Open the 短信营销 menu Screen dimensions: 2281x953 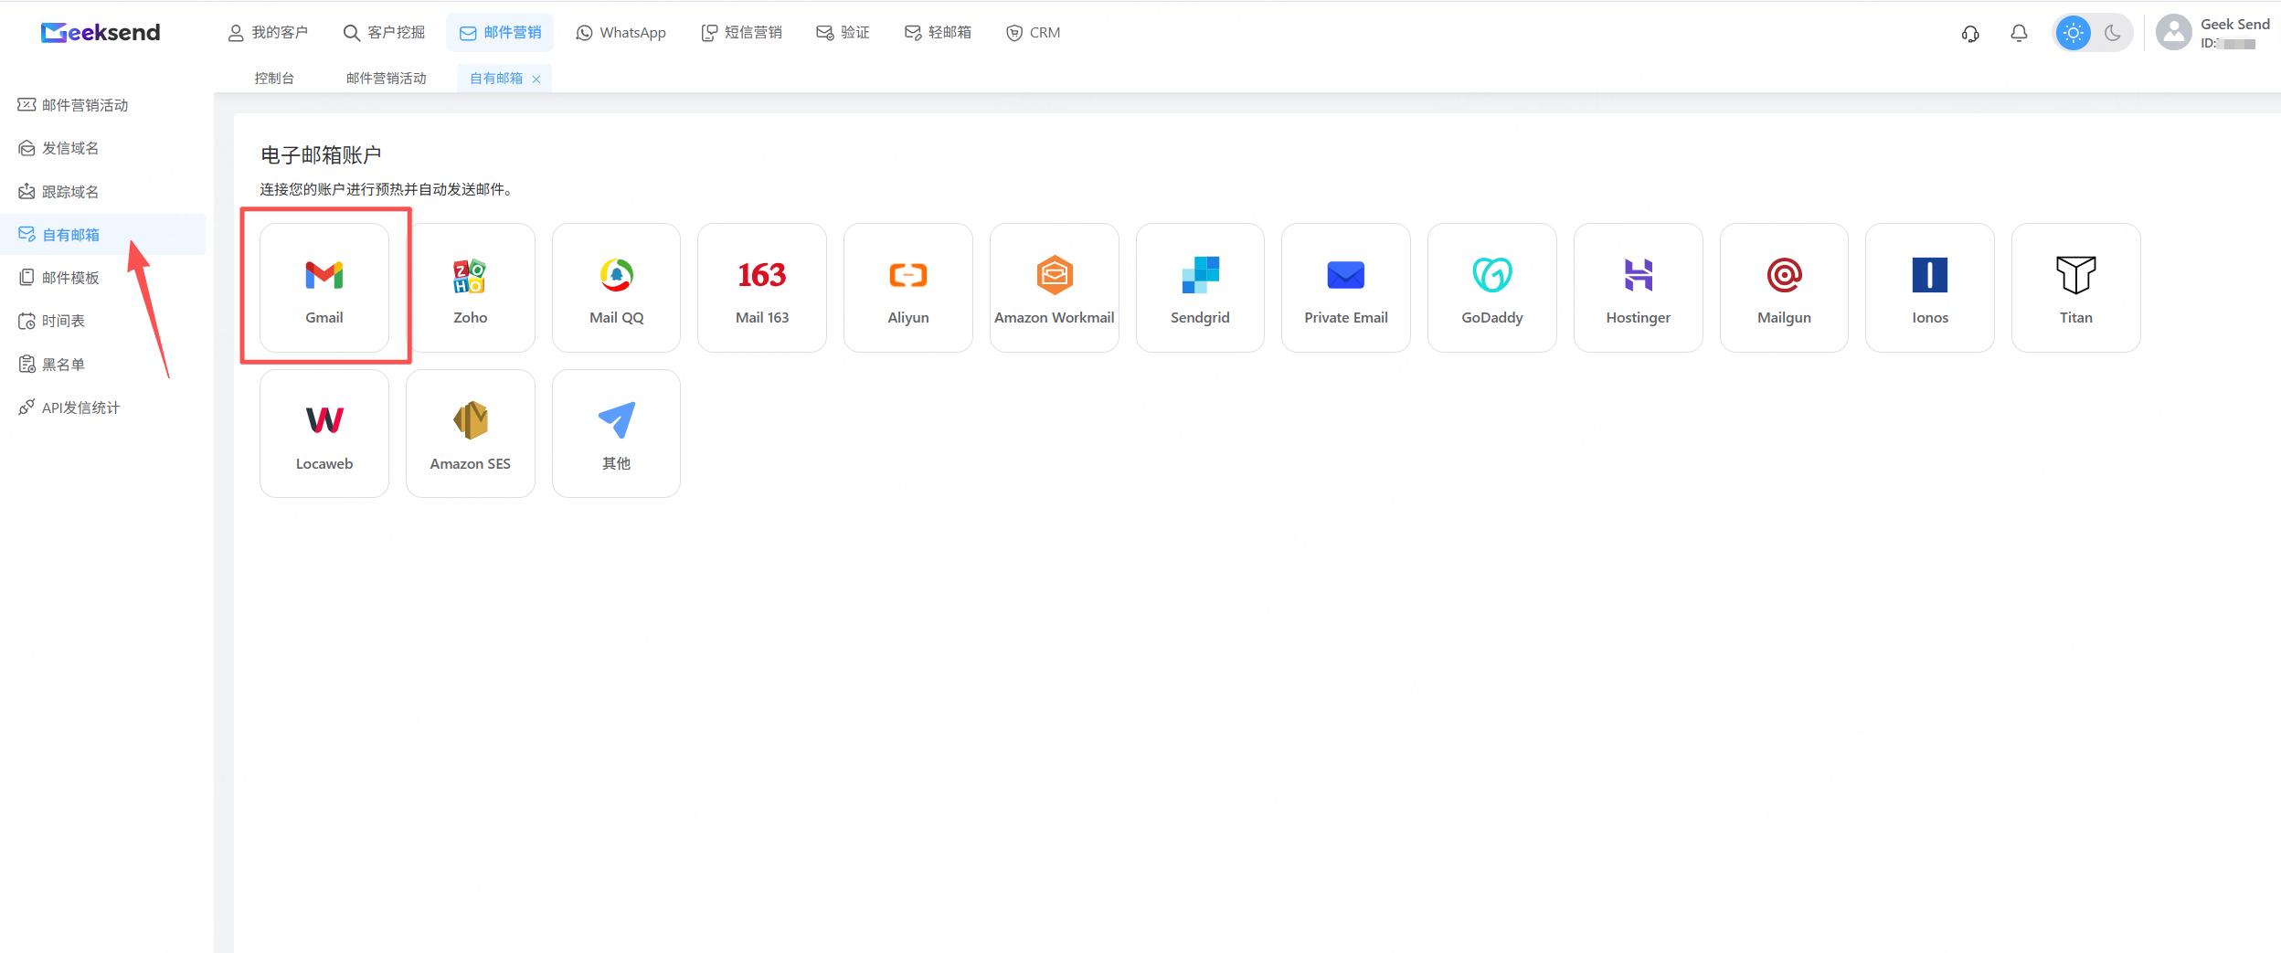coord(741,33)
